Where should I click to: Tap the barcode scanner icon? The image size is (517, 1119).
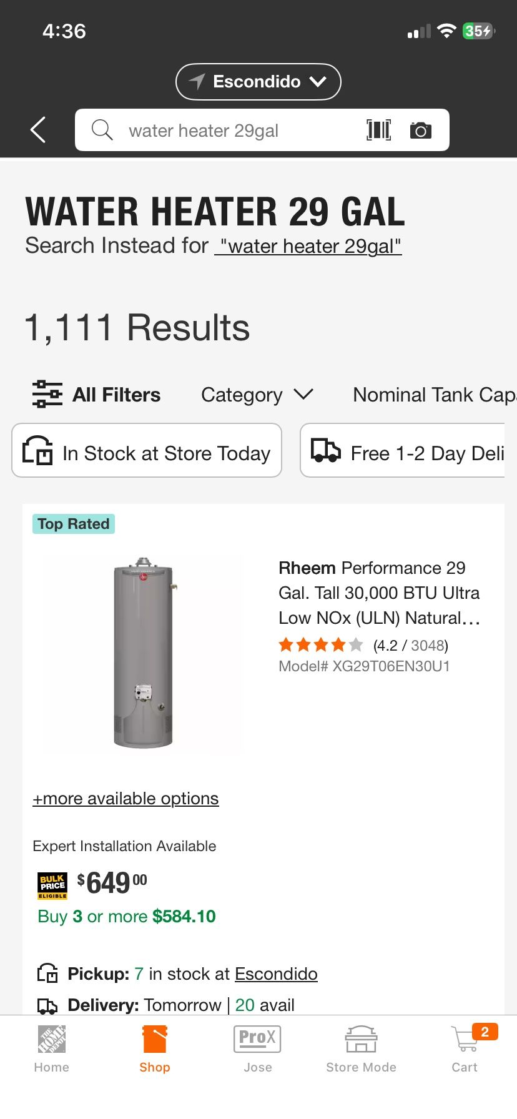click(x=378, y=130)
